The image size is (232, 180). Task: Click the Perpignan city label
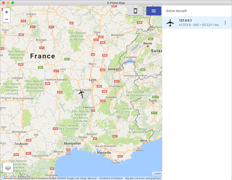52,175
